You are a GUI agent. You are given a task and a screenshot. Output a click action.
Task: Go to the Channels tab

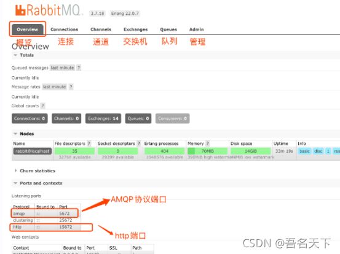[x=101, y=29]
